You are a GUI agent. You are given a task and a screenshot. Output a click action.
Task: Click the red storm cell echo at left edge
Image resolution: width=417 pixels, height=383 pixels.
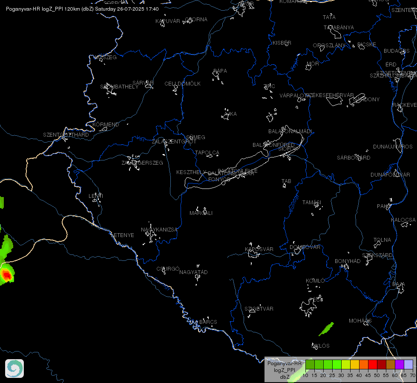pyautogui.click(x=6, y=275)
